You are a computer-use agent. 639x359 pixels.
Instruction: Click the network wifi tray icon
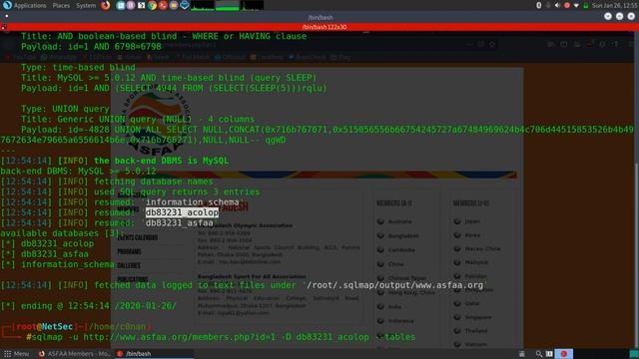[576, 5]
